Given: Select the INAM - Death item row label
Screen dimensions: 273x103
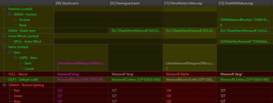Looking at the screenshot, I should (x=22, y=31).
